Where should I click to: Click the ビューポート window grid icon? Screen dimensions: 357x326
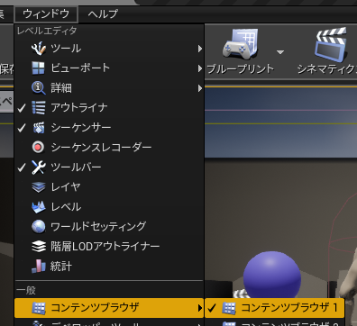[39, 68]
